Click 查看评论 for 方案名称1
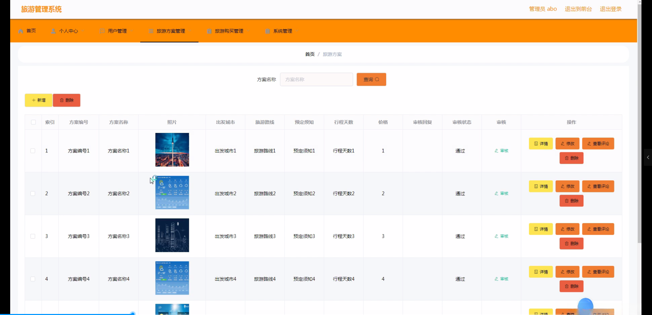Image resolution: width=652 pixels, height=315 pixels. click(x=598, y=144)
